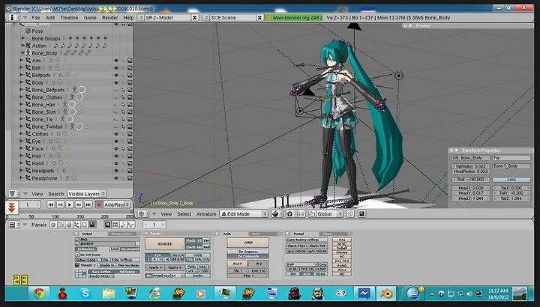Jump to the timeline start frame

pos(51,204)
